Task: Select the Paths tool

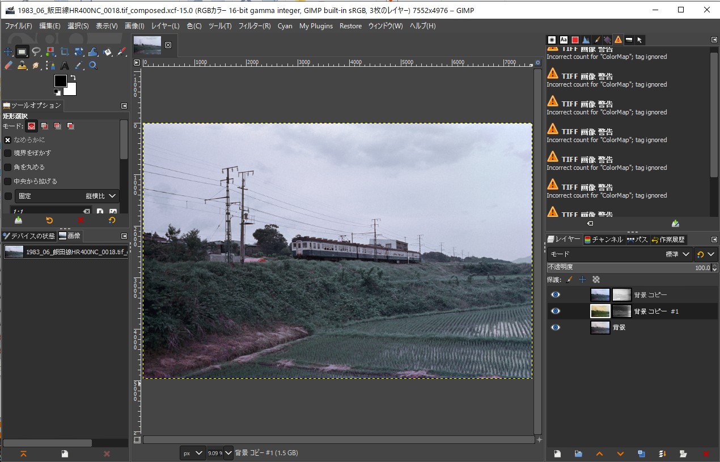Action: (x=50, y=66)
